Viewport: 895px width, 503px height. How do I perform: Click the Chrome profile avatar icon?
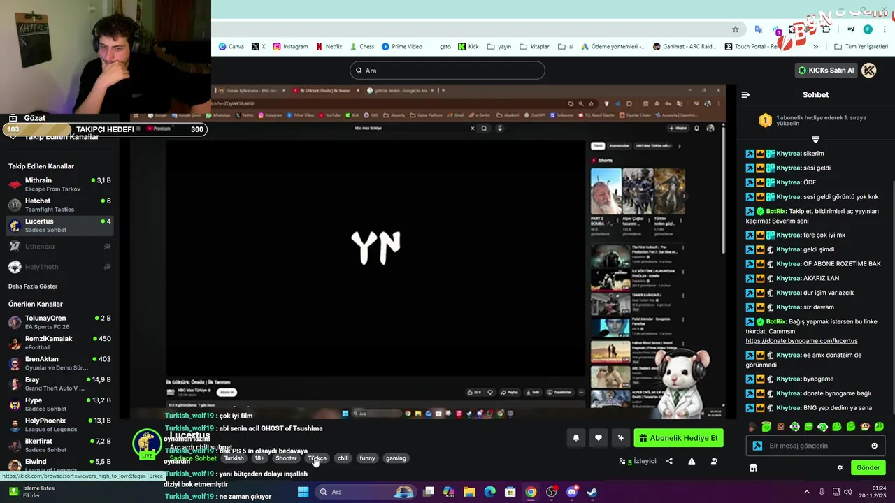(x=868, y=29)
